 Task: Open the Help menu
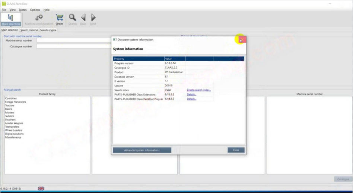point(46,10)
